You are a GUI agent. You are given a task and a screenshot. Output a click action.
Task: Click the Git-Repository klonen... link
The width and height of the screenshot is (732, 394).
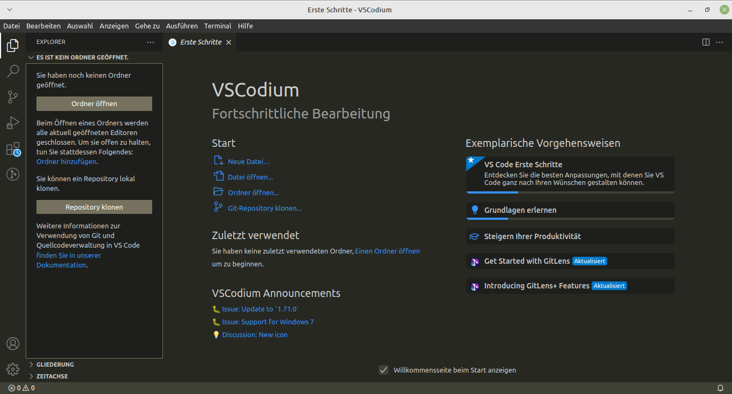pos(265,208)
